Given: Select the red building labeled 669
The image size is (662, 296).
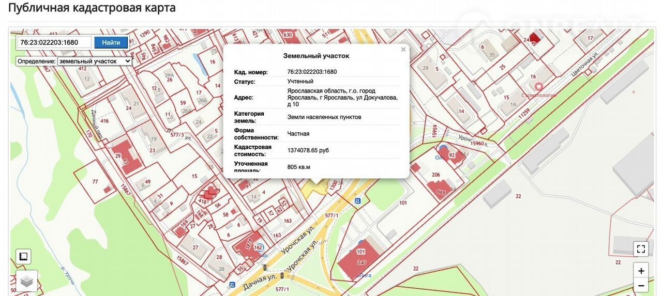Looking at the screenshot, I should (x=440, y=189).
